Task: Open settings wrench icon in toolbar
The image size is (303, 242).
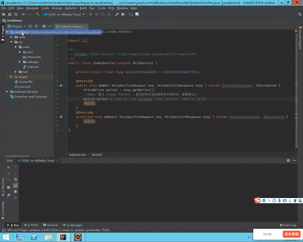Action: pyautogui.click(x=117, y=14)
